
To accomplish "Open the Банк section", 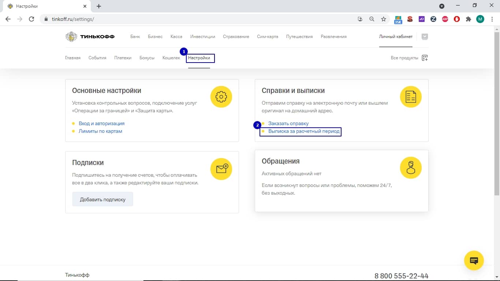I will pos(135,37).
